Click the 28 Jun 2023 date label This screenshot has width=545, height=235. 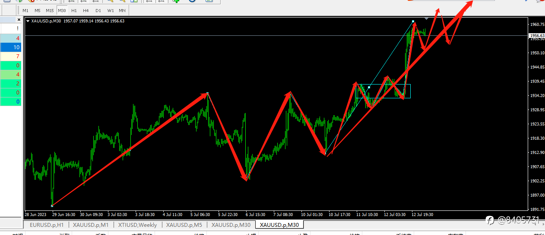pos(35,214)
